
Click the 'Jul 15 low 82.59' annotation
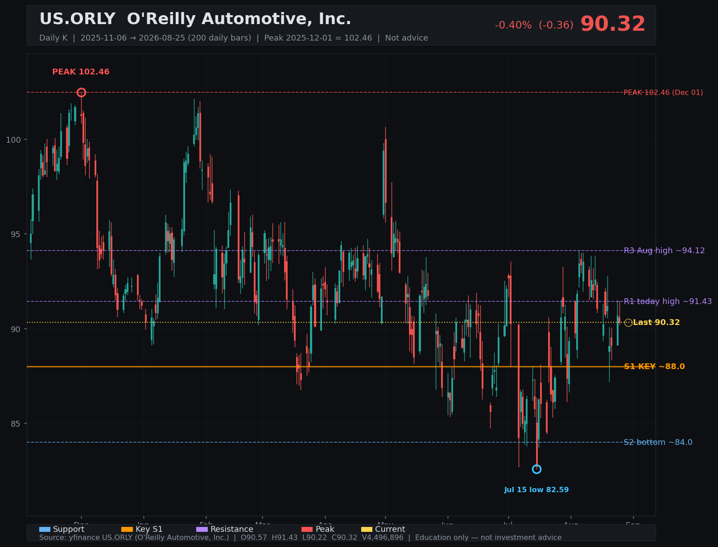[536, 490]
